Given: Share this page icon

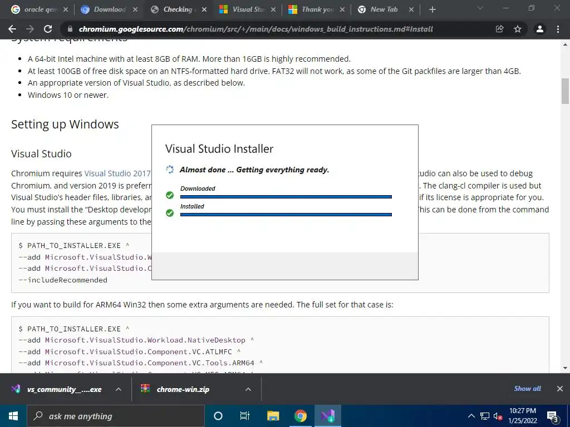Looking at the screenshot, I should [x=499, y=29].
